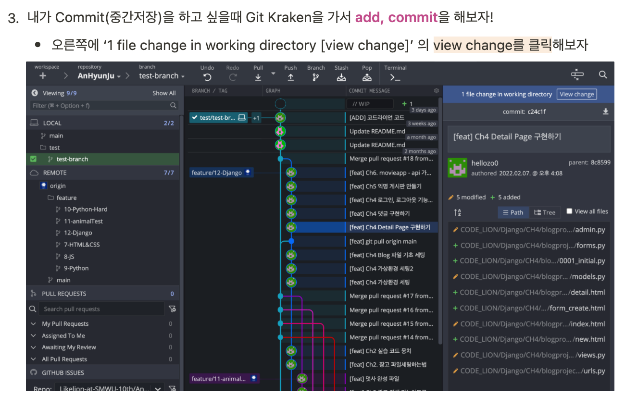Select commit 'Merge pull request #17'

click(x=391, y=296)
